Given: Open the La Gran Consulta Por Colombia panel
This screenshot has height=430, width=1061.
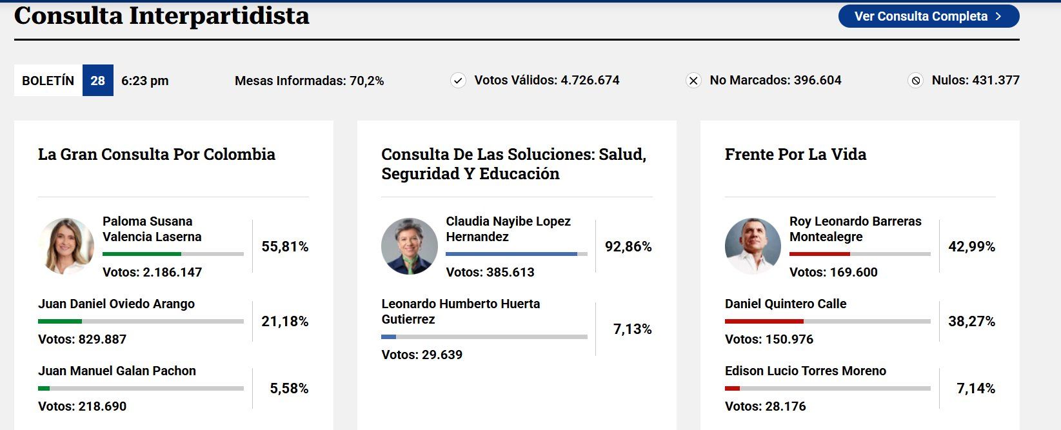Looking at the screenshot, I should click(157, 155).
